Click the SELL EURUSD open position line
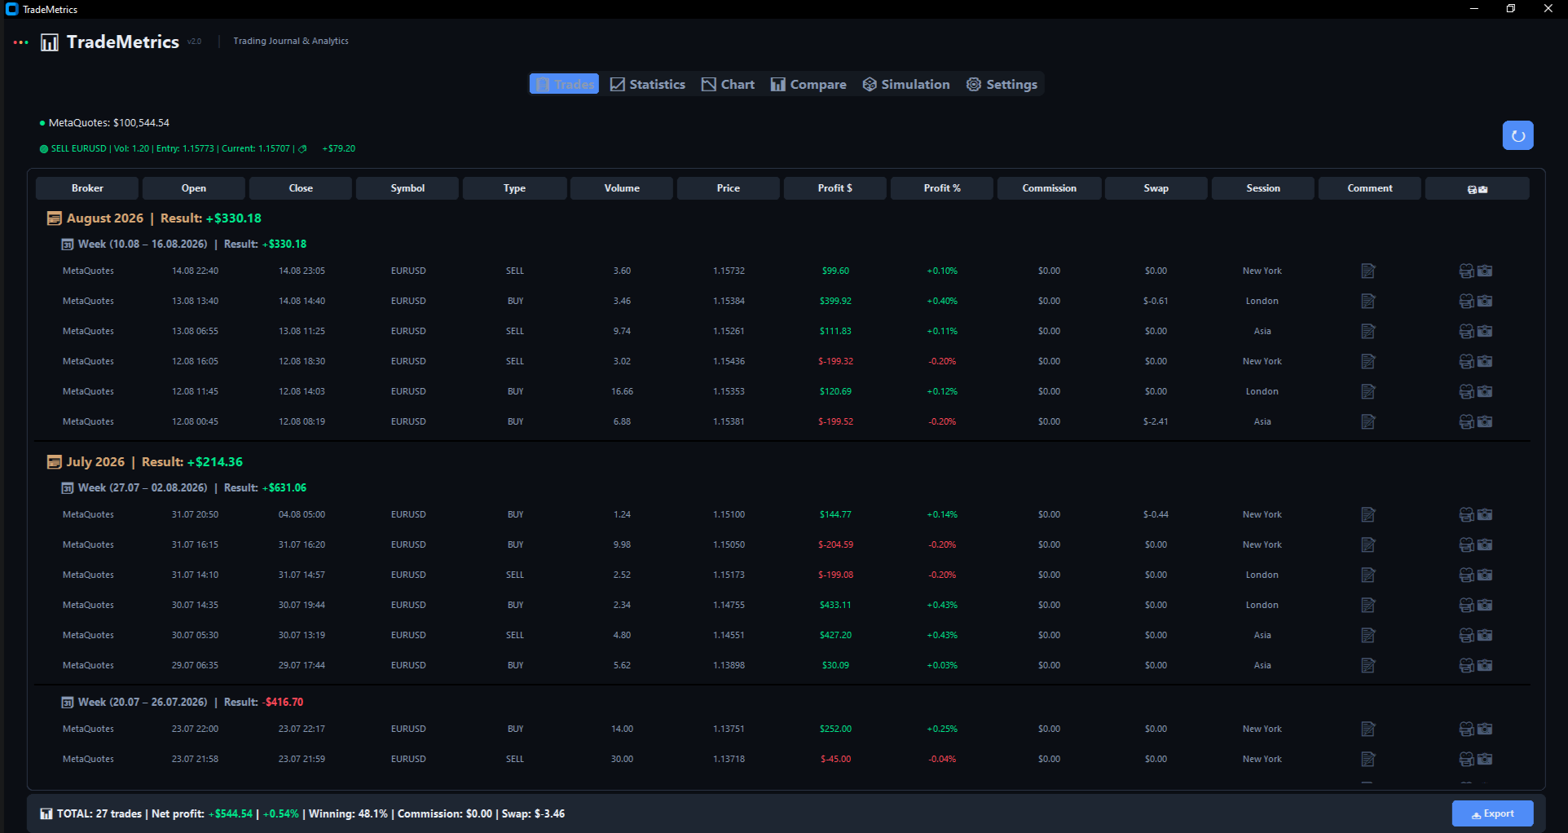The height and width of the screenshot is (833, 1568). 197,149
